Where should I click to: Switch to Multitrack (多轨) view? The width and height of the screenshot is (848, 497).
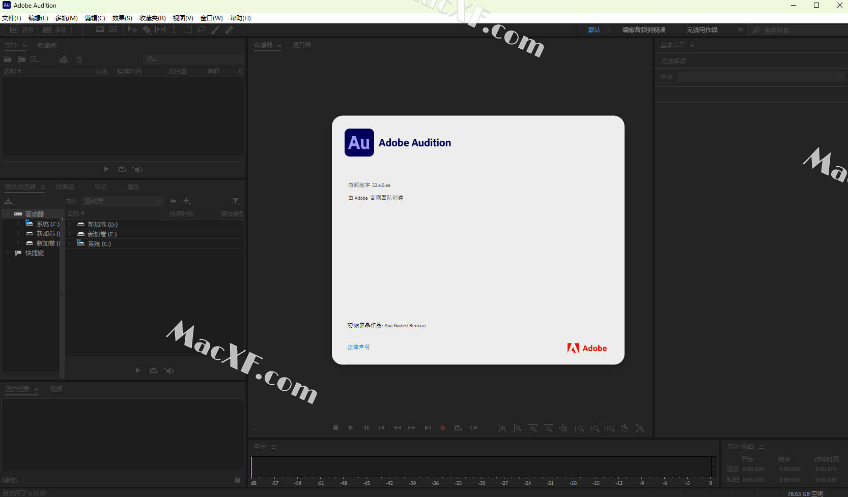(55, 30)
